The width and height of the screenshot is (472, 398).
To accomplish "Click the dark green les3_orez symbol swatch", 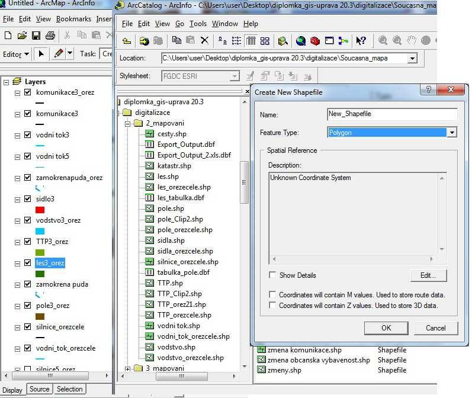I will [40, 274].
